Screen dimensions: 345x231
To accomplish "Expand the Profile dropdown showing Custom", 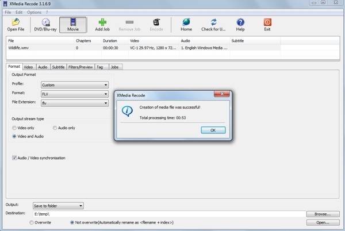I will tap(75, 85).
